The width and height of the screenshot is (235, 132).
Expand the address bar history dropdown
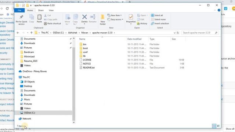(174, 33)
